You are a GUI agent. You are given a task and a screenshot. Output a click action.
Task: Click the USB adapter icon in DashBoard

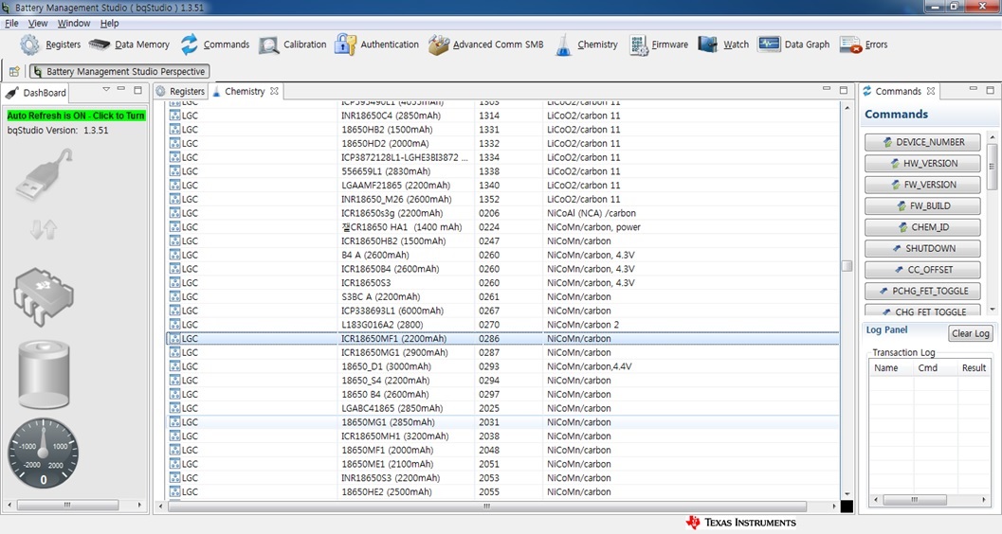(44, 174)
